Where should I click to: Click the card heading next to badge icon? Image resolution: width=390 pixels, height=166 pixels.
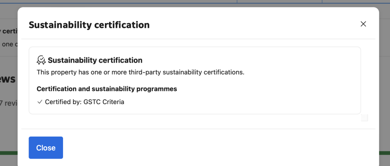(95, 60)
